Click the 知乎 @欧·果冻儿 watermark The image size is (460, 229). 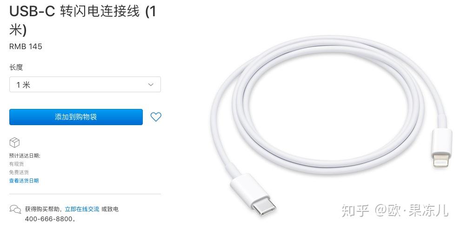pos(395,210)
